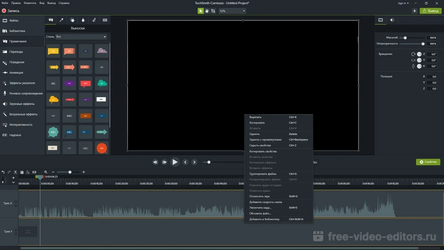Click the timeline magnifier zoom icon
Image resolution: width=444 pixels, height=250 pixels.
46,172
